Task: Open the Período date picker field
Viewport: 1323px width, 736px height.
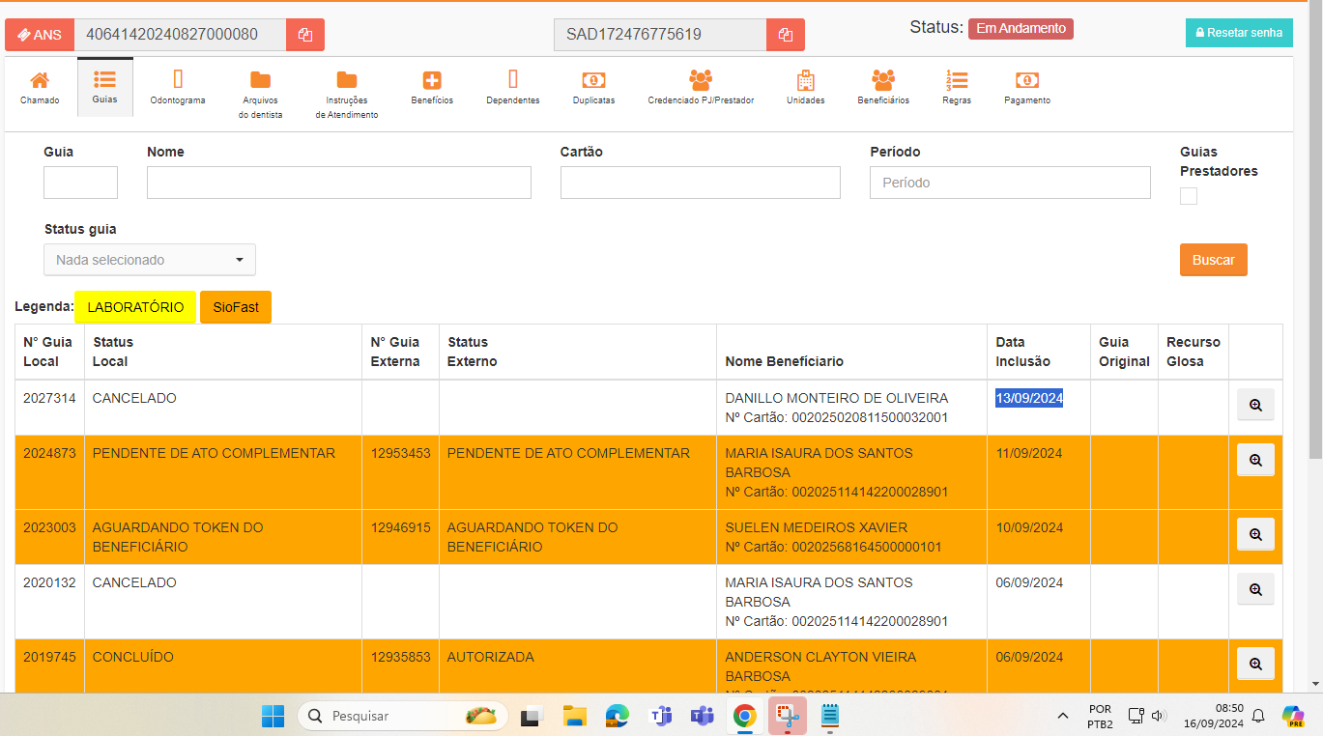Action: [1010, 183]
